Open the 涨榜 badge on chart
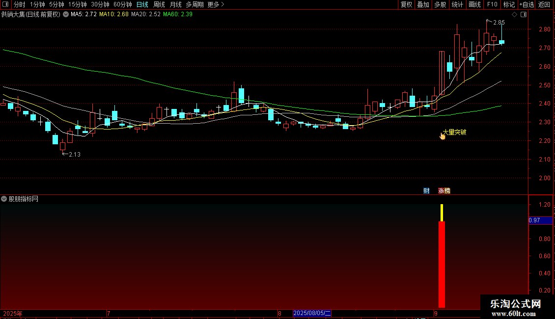Viewport: 555px width, 319px height. tap(444, 190)
